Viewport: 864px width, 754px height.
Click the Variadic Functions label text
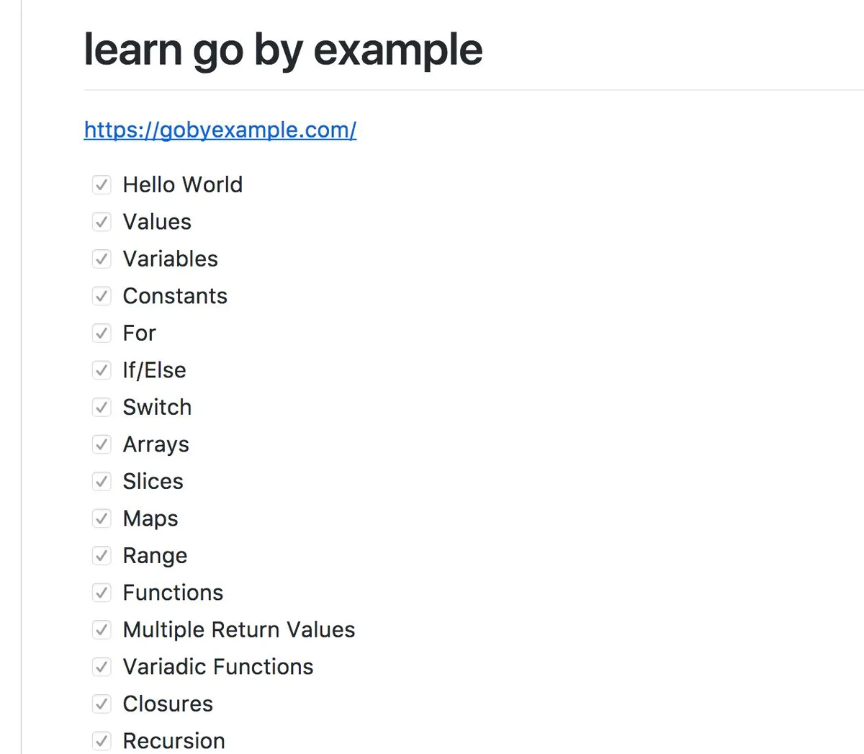tap(218, 667)
